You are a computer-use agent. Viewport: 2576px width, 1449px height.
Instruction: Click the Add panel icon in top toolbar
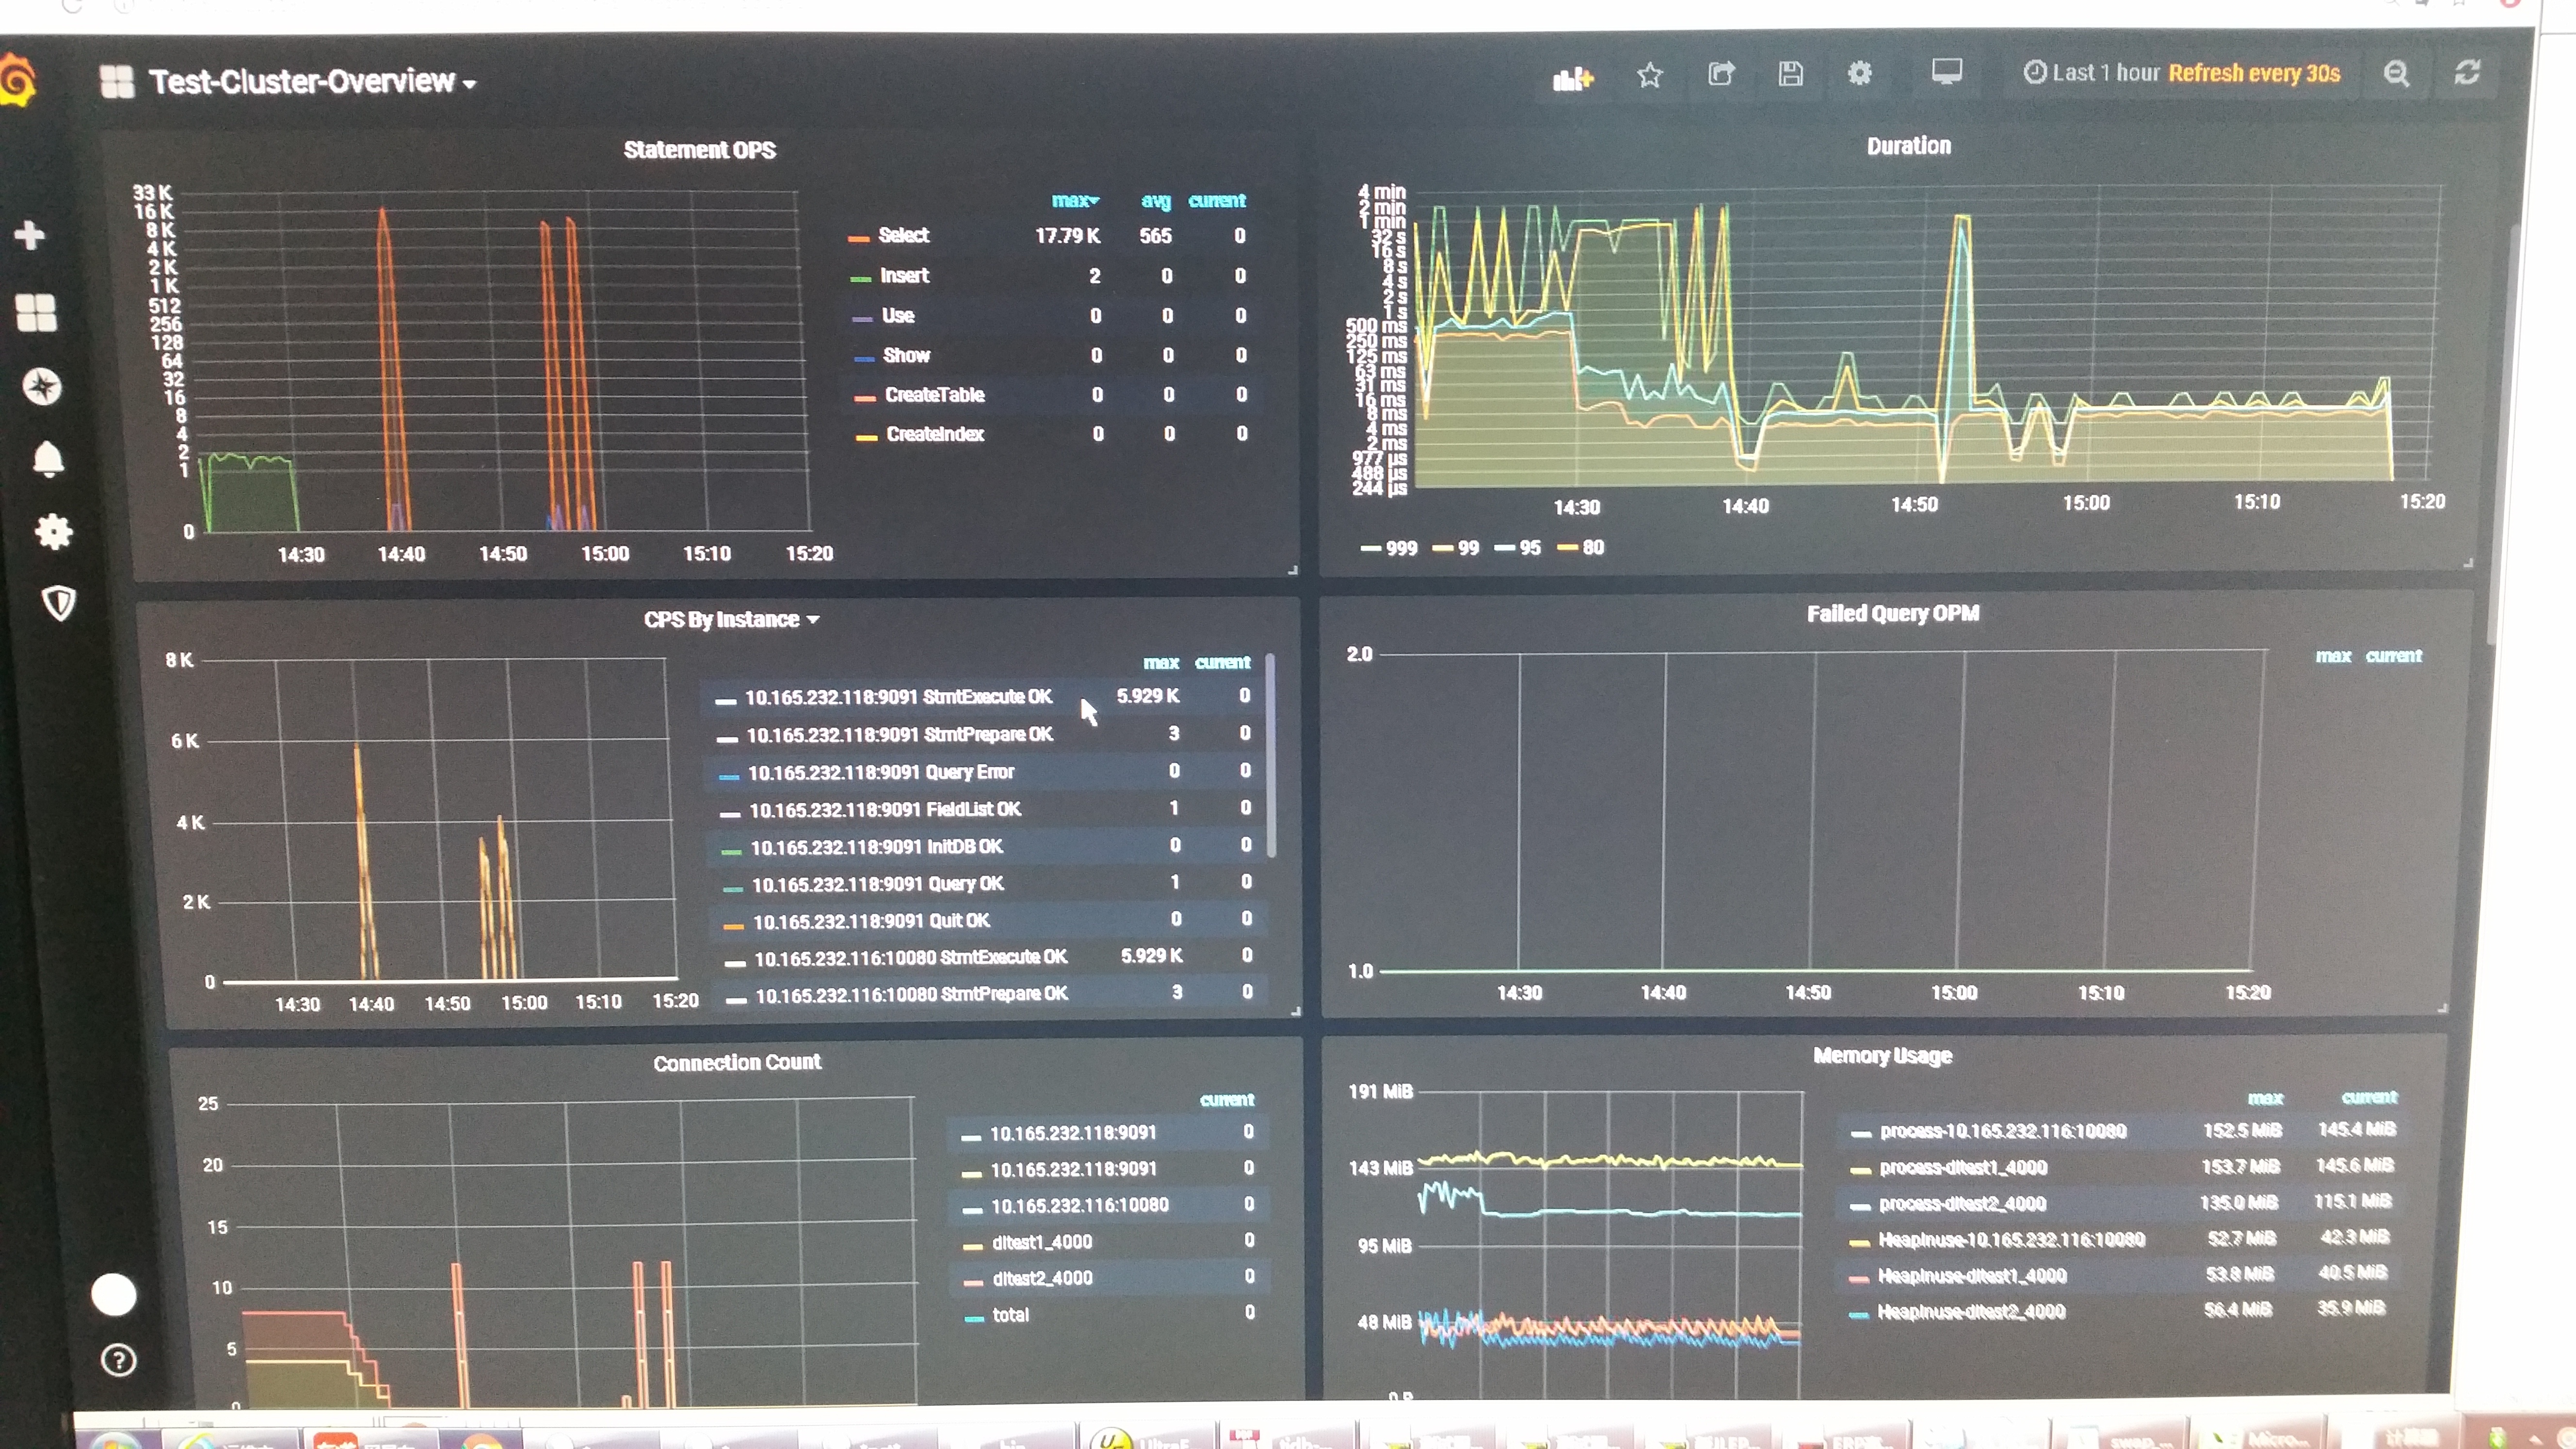1572,77
